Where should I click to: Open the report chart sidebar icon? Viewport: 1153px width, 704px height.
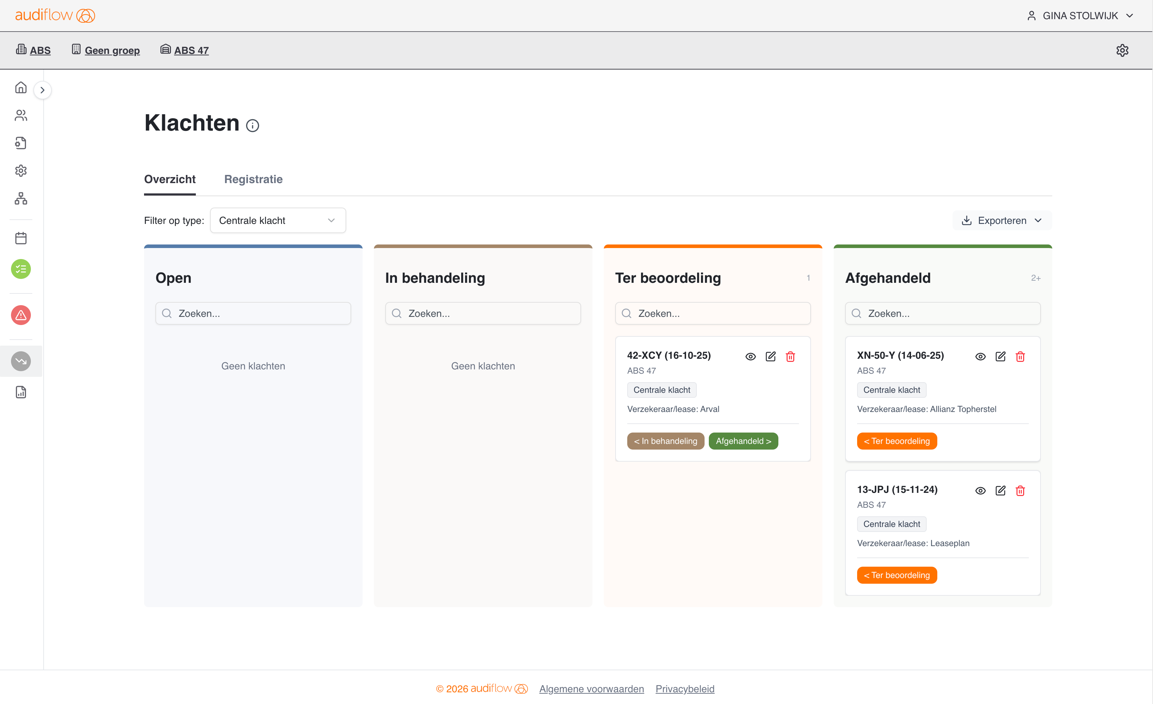tap(21, 392)
